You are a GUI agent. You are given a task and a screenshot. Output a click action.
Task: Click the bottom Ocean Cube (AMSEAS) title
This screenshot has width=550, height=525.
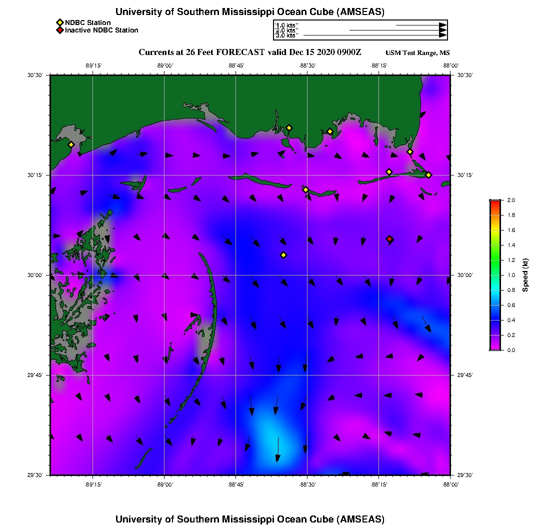pyautogui.click(x=250, y=518)
